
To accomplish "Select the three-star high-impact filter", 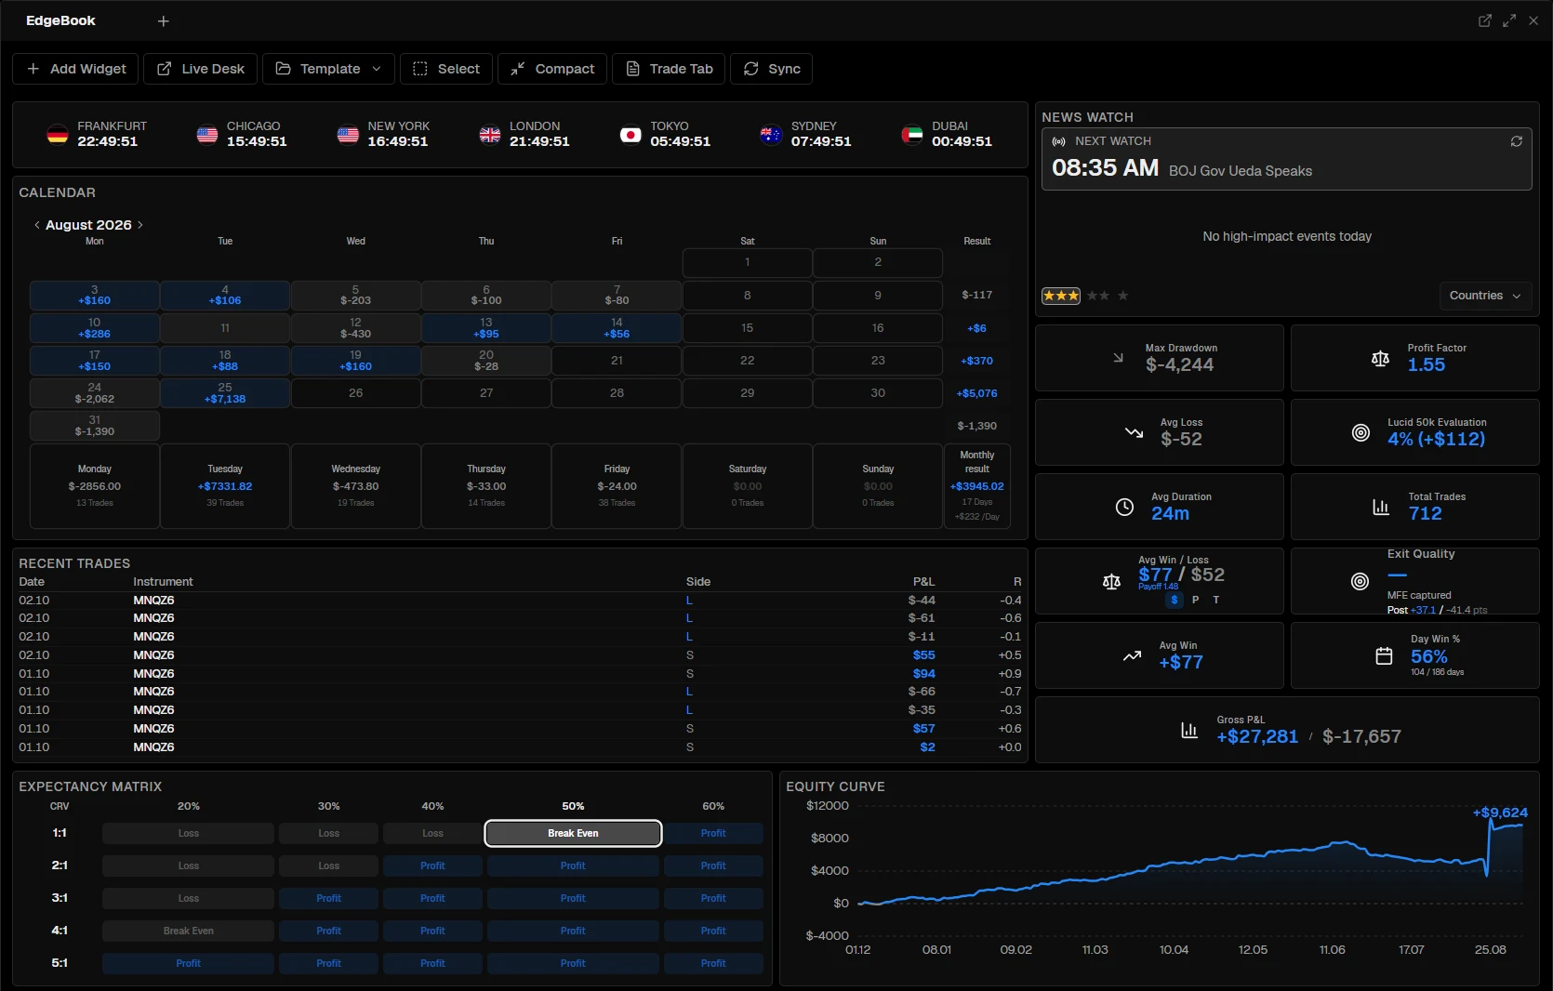I will point(1061,296).
